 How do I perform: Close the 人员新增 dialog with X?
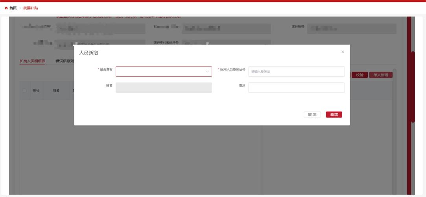click(x=342, y=52)
